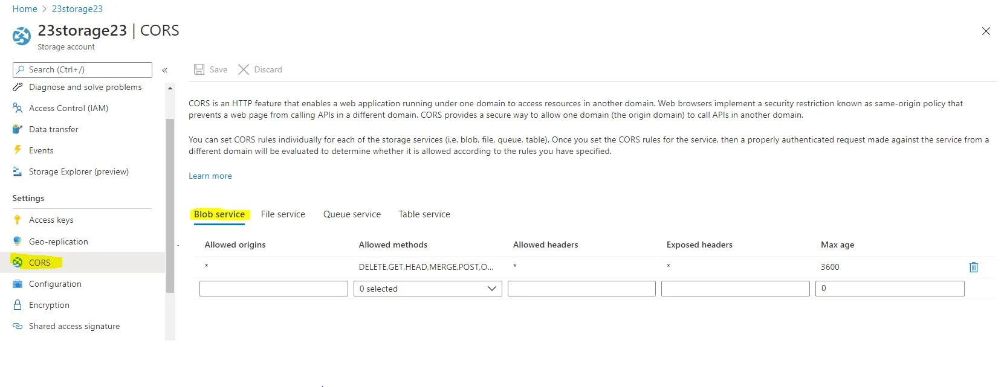The width and height of the screenshot is (1007, 387).
Task: Click Encryption padlock icon
Action: [18, 305]
